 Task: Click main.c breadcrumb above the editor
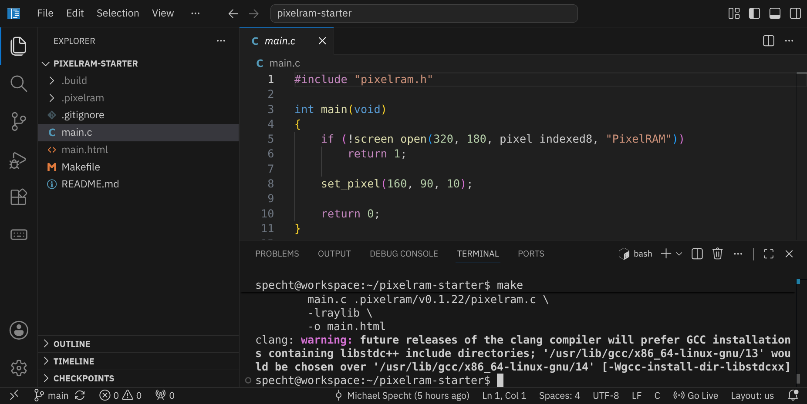[279, 63]
